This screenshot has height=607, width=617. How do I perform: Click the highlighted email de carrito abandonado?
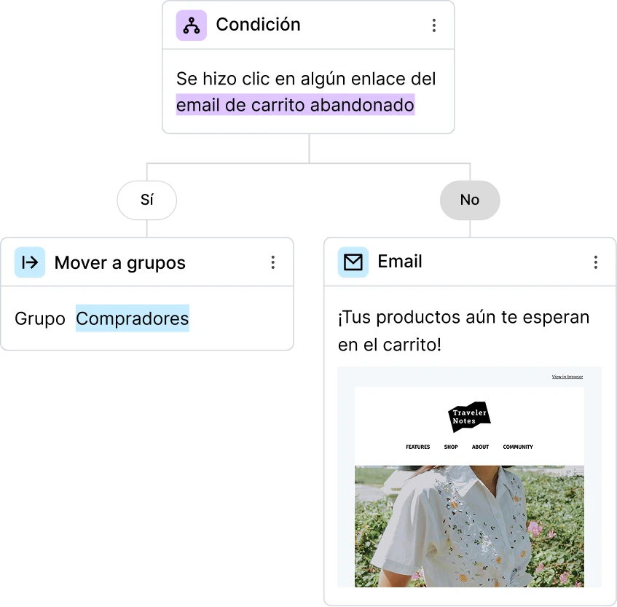pyautogui.click(x=295, y=105)
